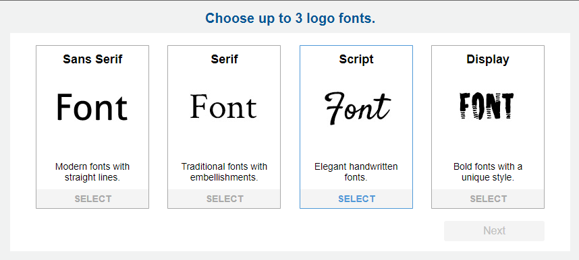Click empty area inside the Script card
The image size is (579, 260).
pos(356,144)
